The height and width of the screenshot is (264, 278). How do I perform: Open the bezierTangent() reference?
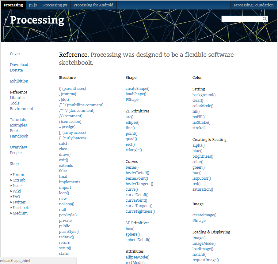[139, 184]
